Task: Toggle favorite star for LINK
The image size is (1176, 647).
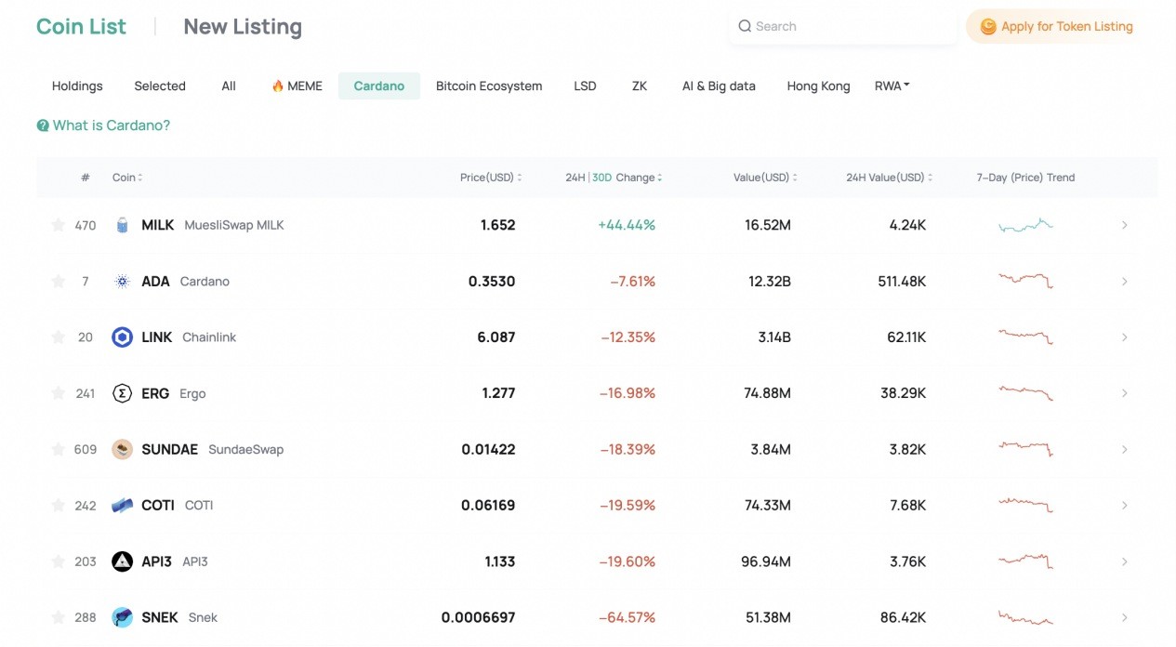Action: pos(59,337)
